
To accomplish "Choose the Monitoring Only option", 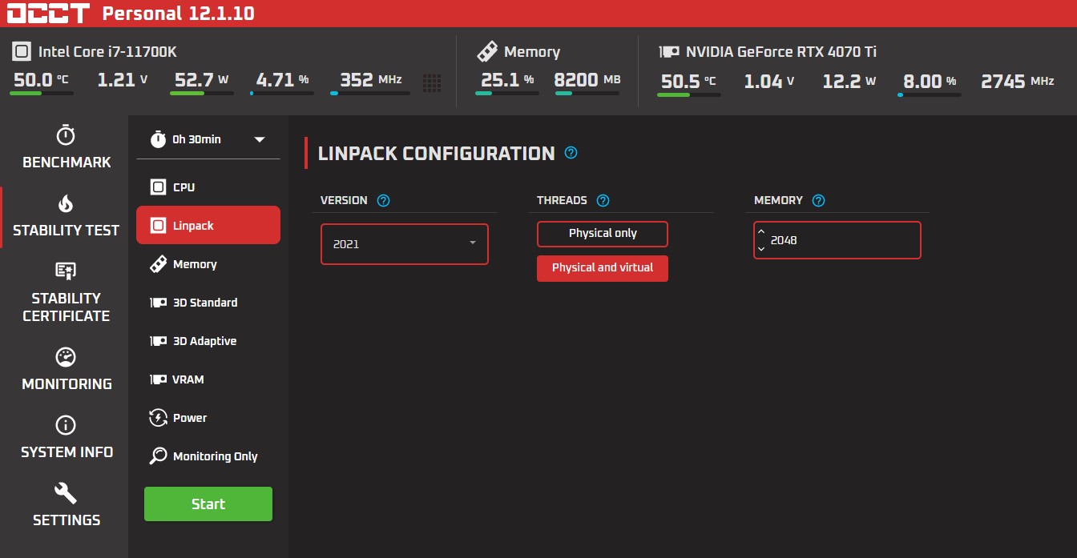I will (215, 456).
